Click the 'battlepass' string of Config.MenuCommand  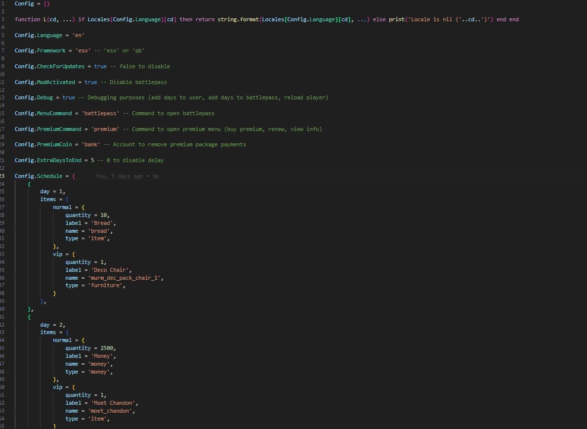click(100, 113)
